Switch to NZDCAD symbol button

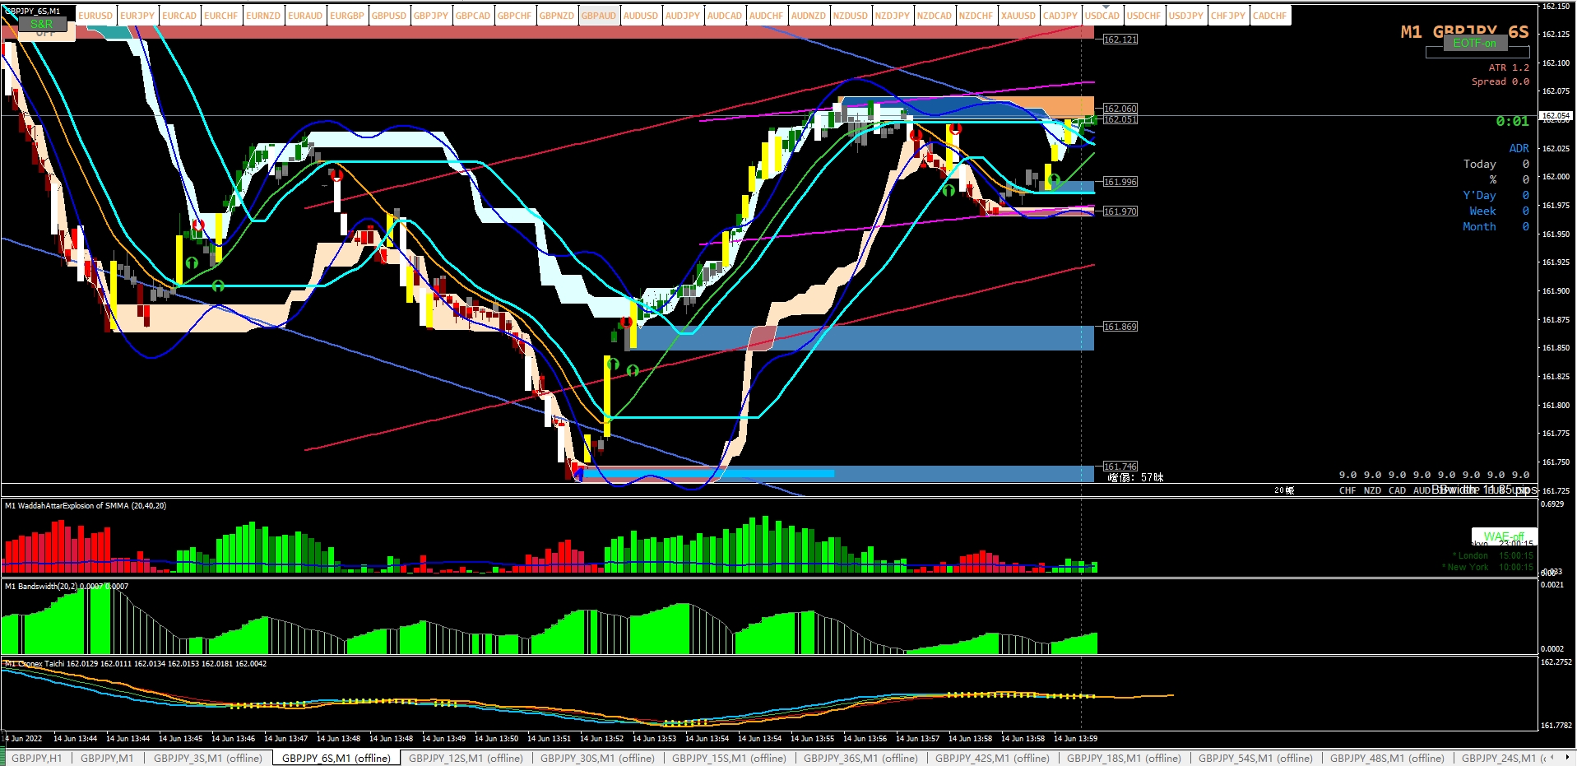[x=935, y=16]
